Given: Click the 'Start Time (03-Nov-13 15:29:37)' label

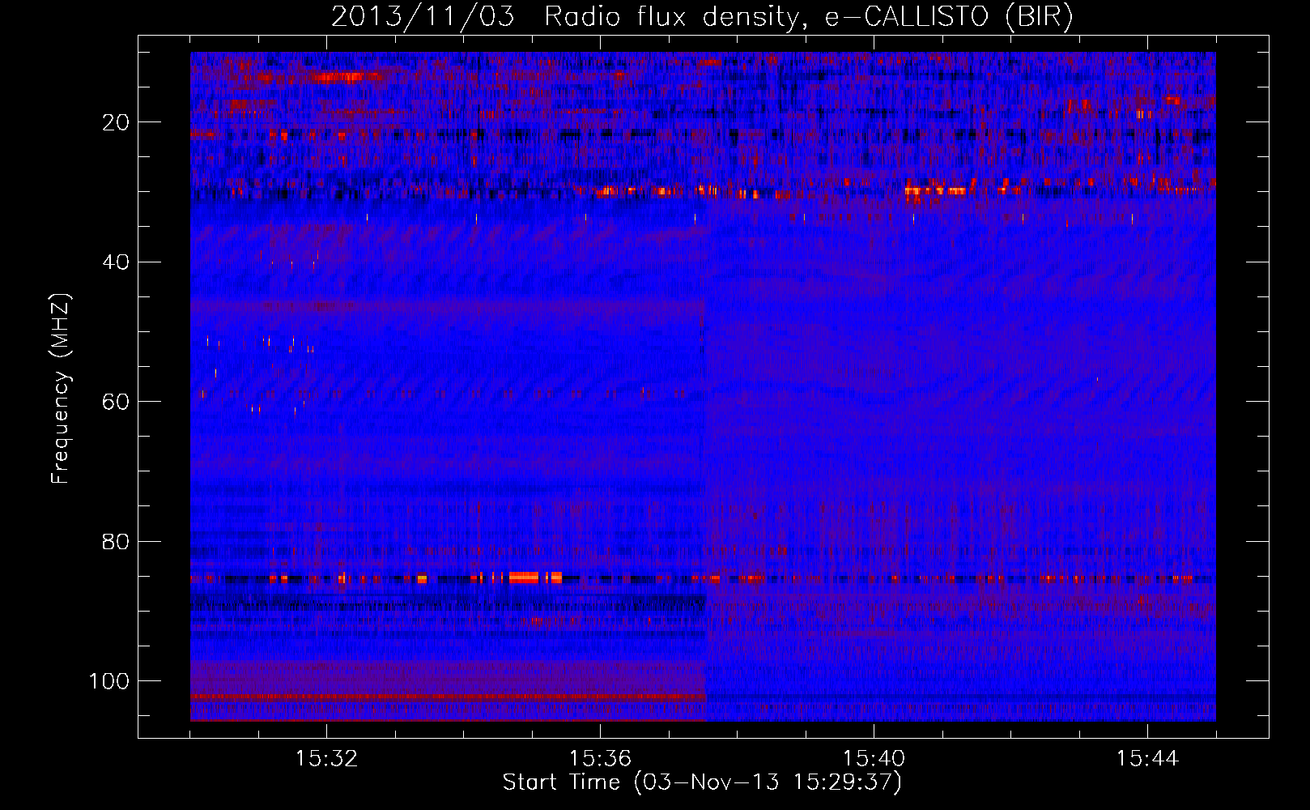Looking at the screenshot, I should pos(702,782).
